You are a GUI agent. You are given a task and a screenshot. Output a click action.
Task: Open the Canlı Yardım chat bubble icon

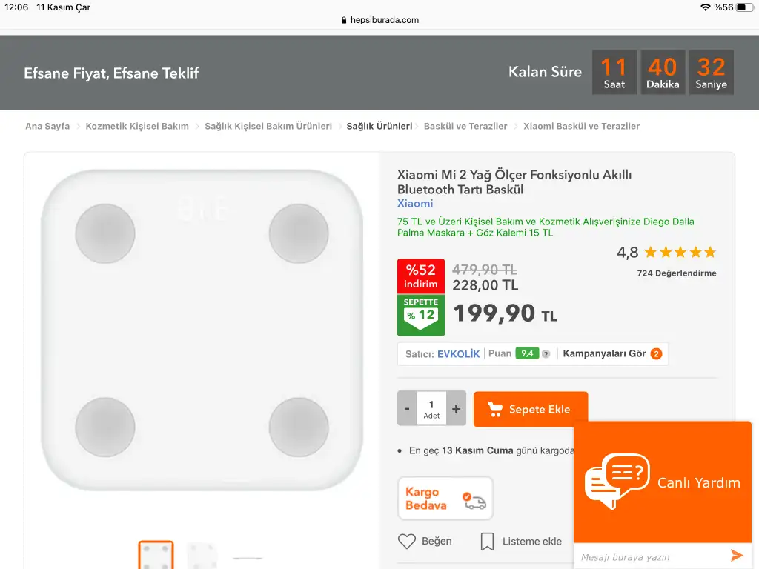617,481
